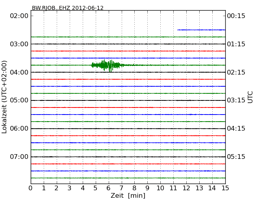Select the 0 minute tick label
256x204 pixels.
click(31, 188)
